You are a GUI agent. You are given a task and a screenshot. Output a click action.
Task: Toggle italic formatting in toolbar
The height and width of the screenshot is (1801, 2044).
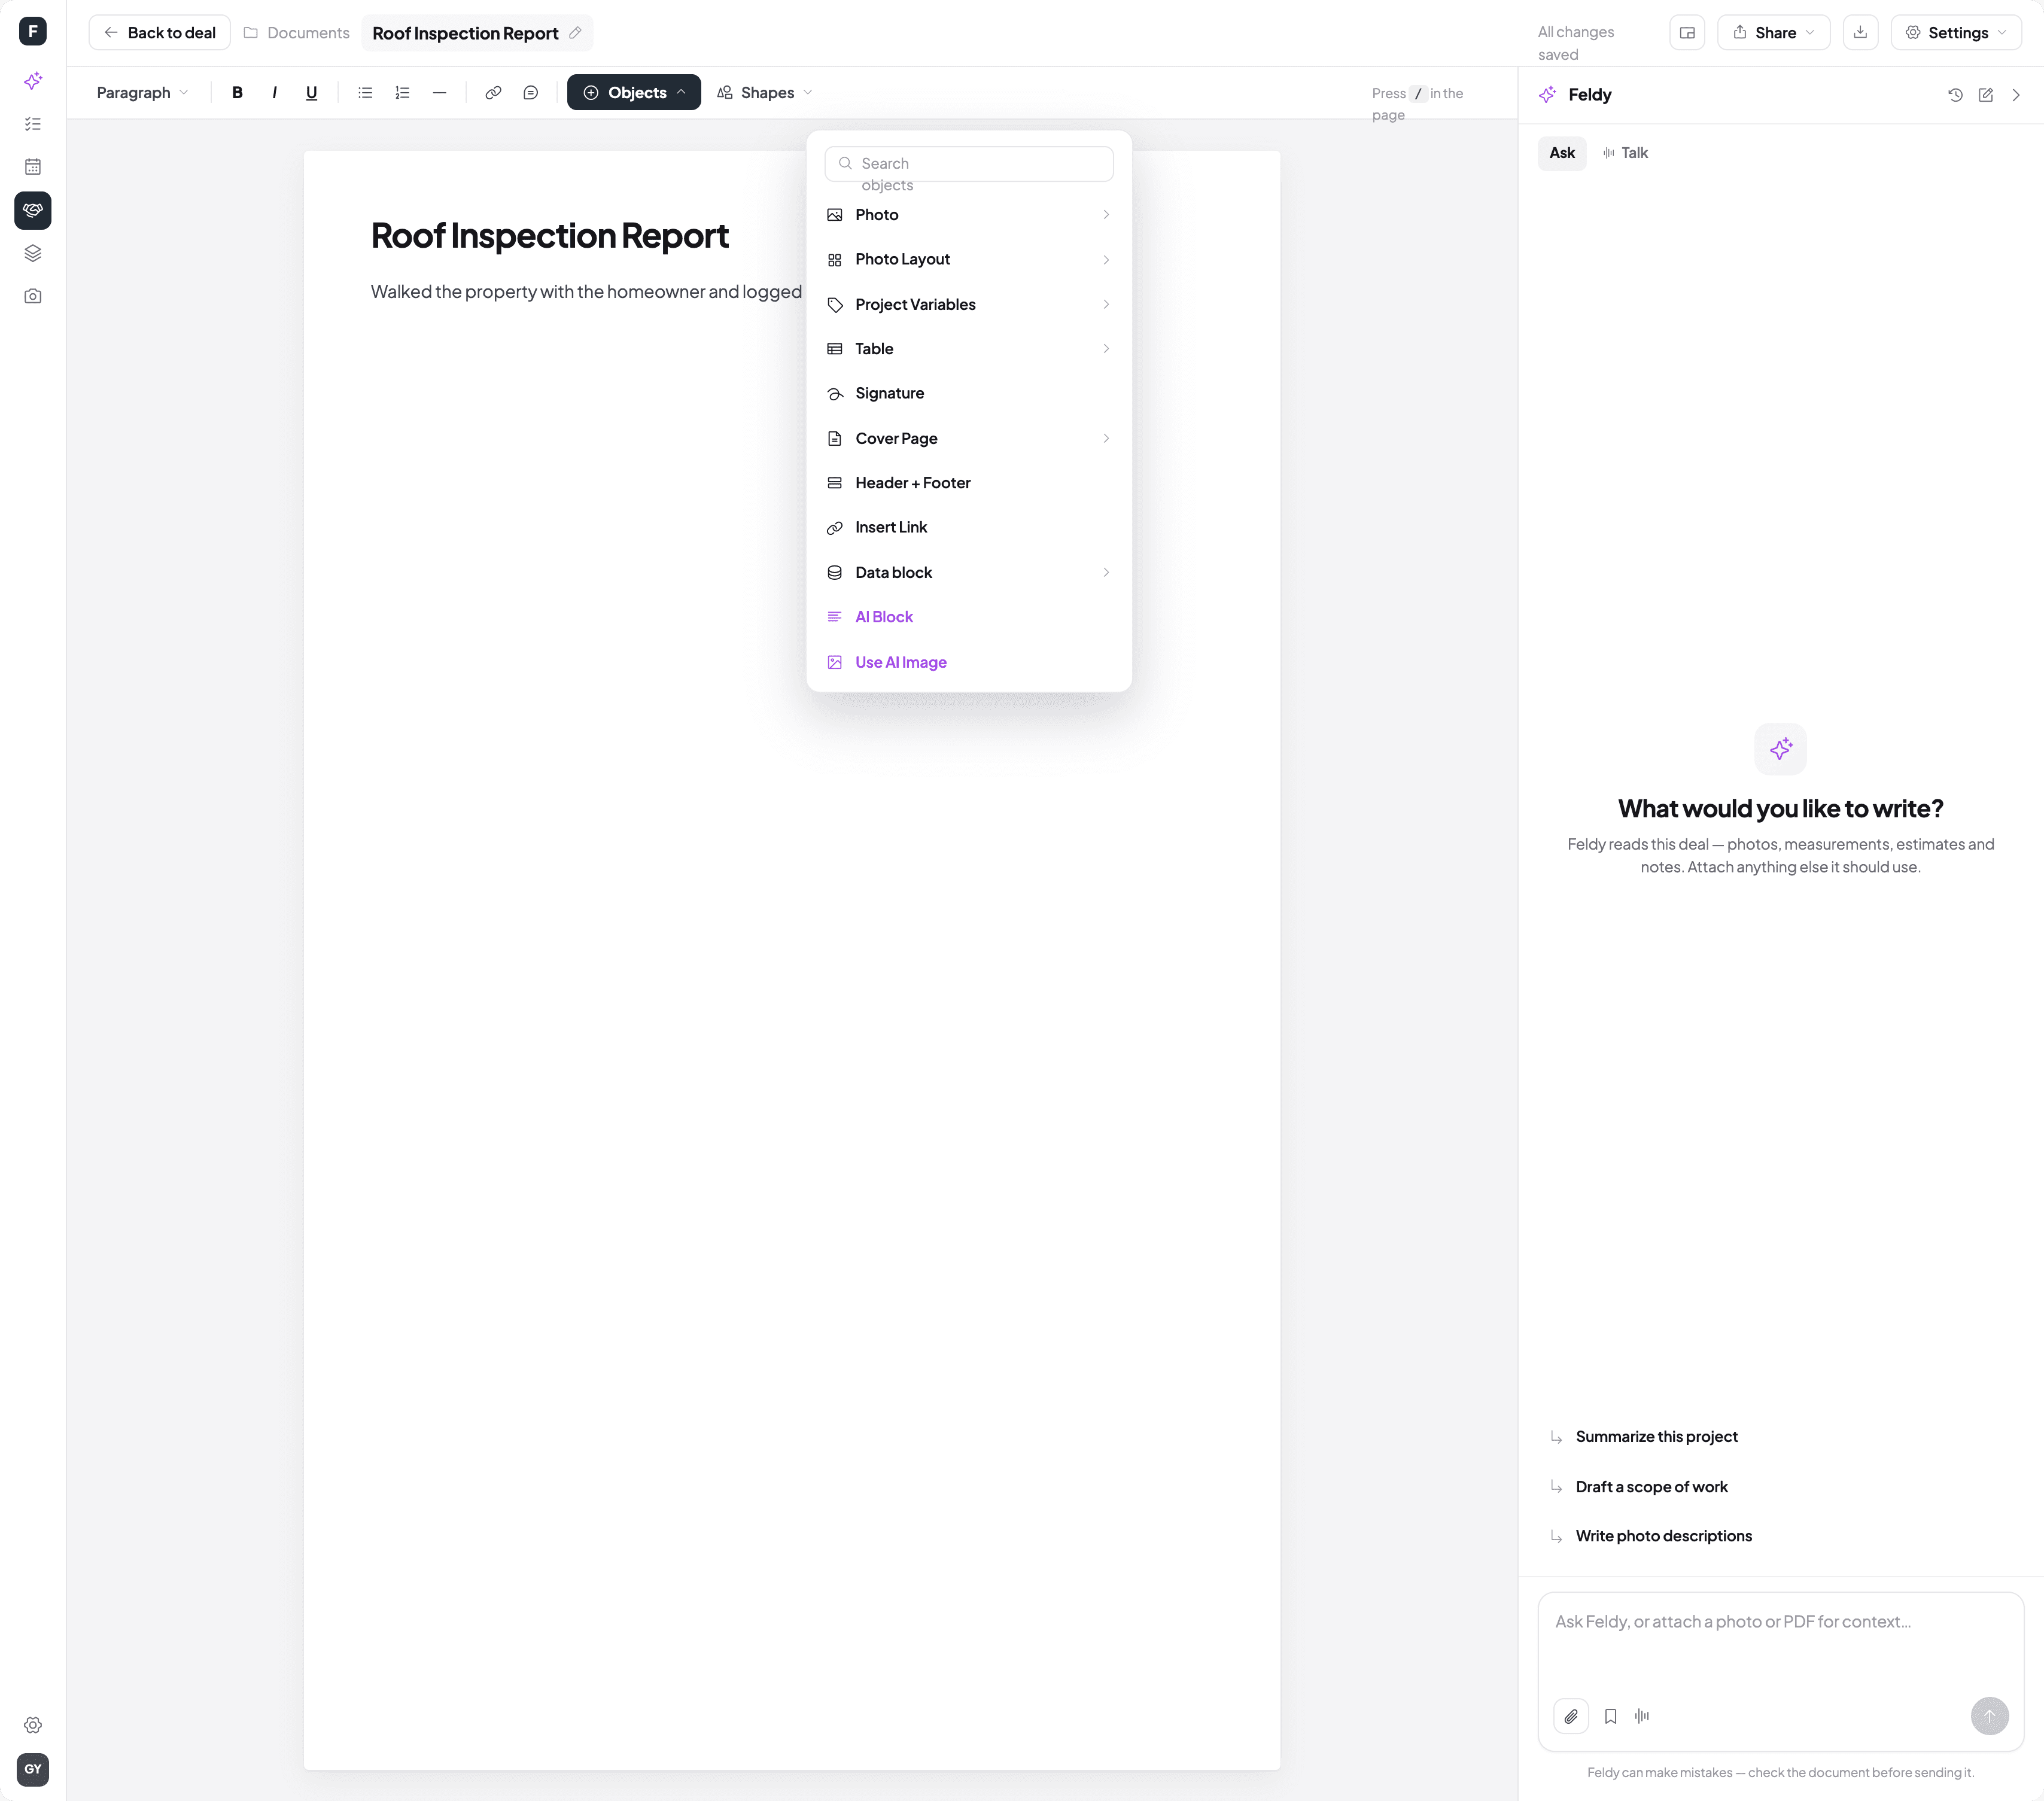(x=274, y=92)
